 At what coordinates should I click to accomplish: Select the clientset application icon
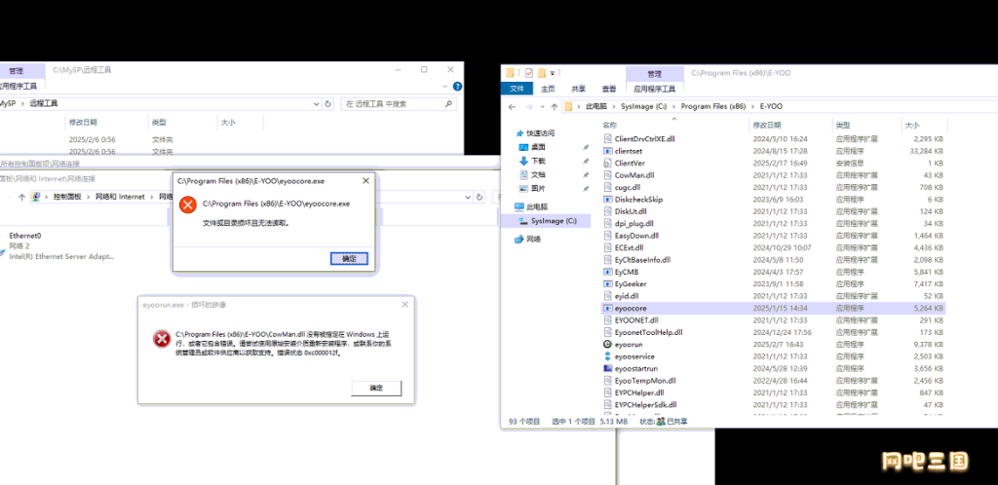pos(607,151)
